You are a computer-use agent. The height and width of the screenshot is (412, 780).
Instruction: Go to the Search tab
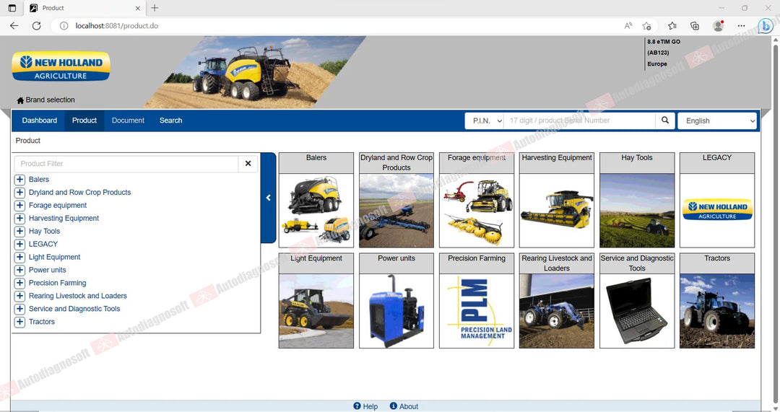(170, 120)
